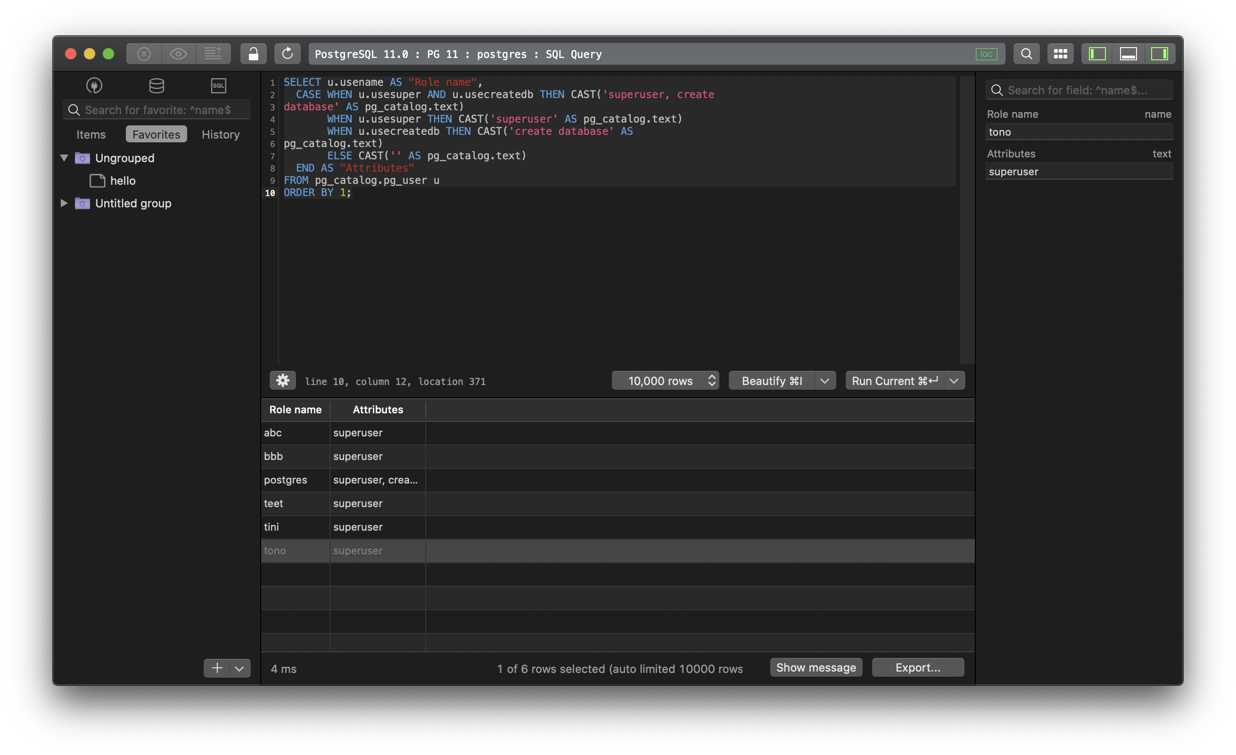Toggle the right sidebar panel visibility
The width and height of the screenshot is (1236, 755).
coord(1160,53)
